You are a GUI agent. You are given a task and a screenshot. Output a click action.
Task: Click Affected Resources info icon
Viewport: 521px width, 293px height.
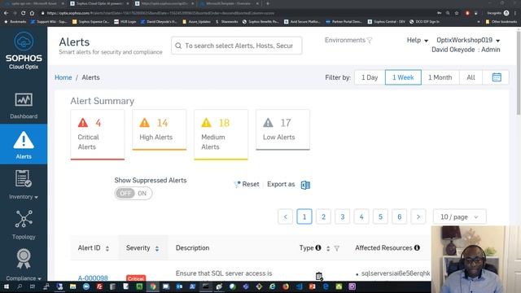coord(417,247)
